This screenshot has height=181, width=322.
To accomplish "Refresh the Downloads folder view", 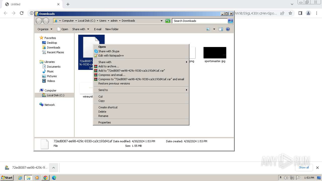I will click(x=168, y=21).
